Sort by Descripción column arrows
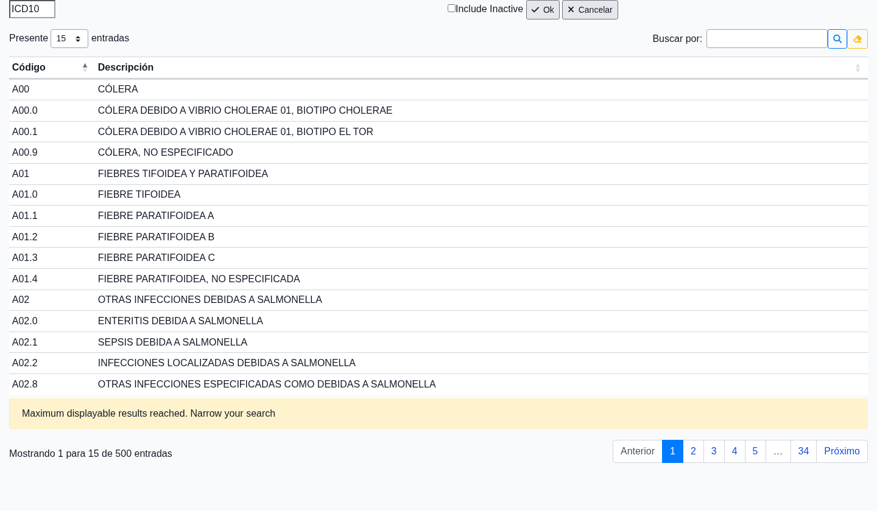 point(858,68)
